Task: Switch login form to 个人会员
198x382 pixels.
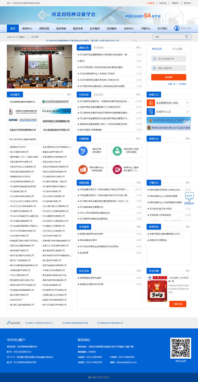Action: click(177, 49)
